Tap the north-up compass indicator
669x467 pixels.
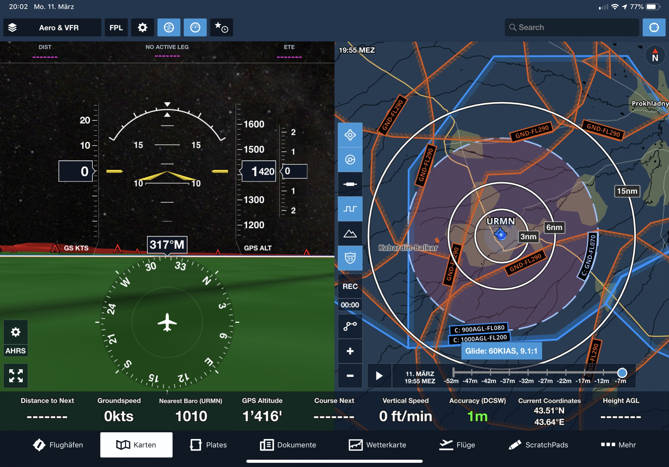[x=655, y=55]
